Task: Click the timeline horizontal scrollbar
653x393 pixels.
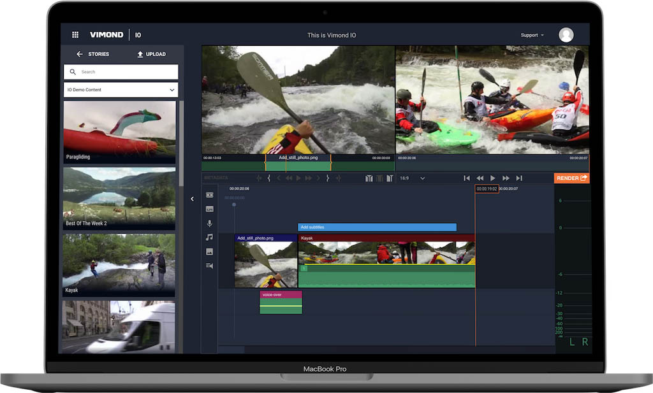Action: pyautogui.click(x=231, y=350)
